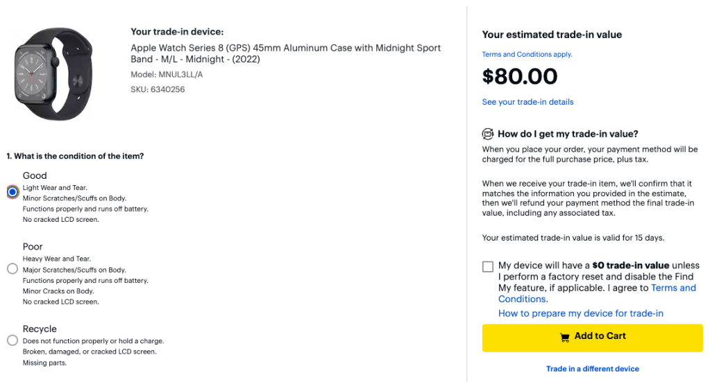Click the SKU 6340256 text
The width and height of the screenshot is (710, 382).
tap(158, 89)
